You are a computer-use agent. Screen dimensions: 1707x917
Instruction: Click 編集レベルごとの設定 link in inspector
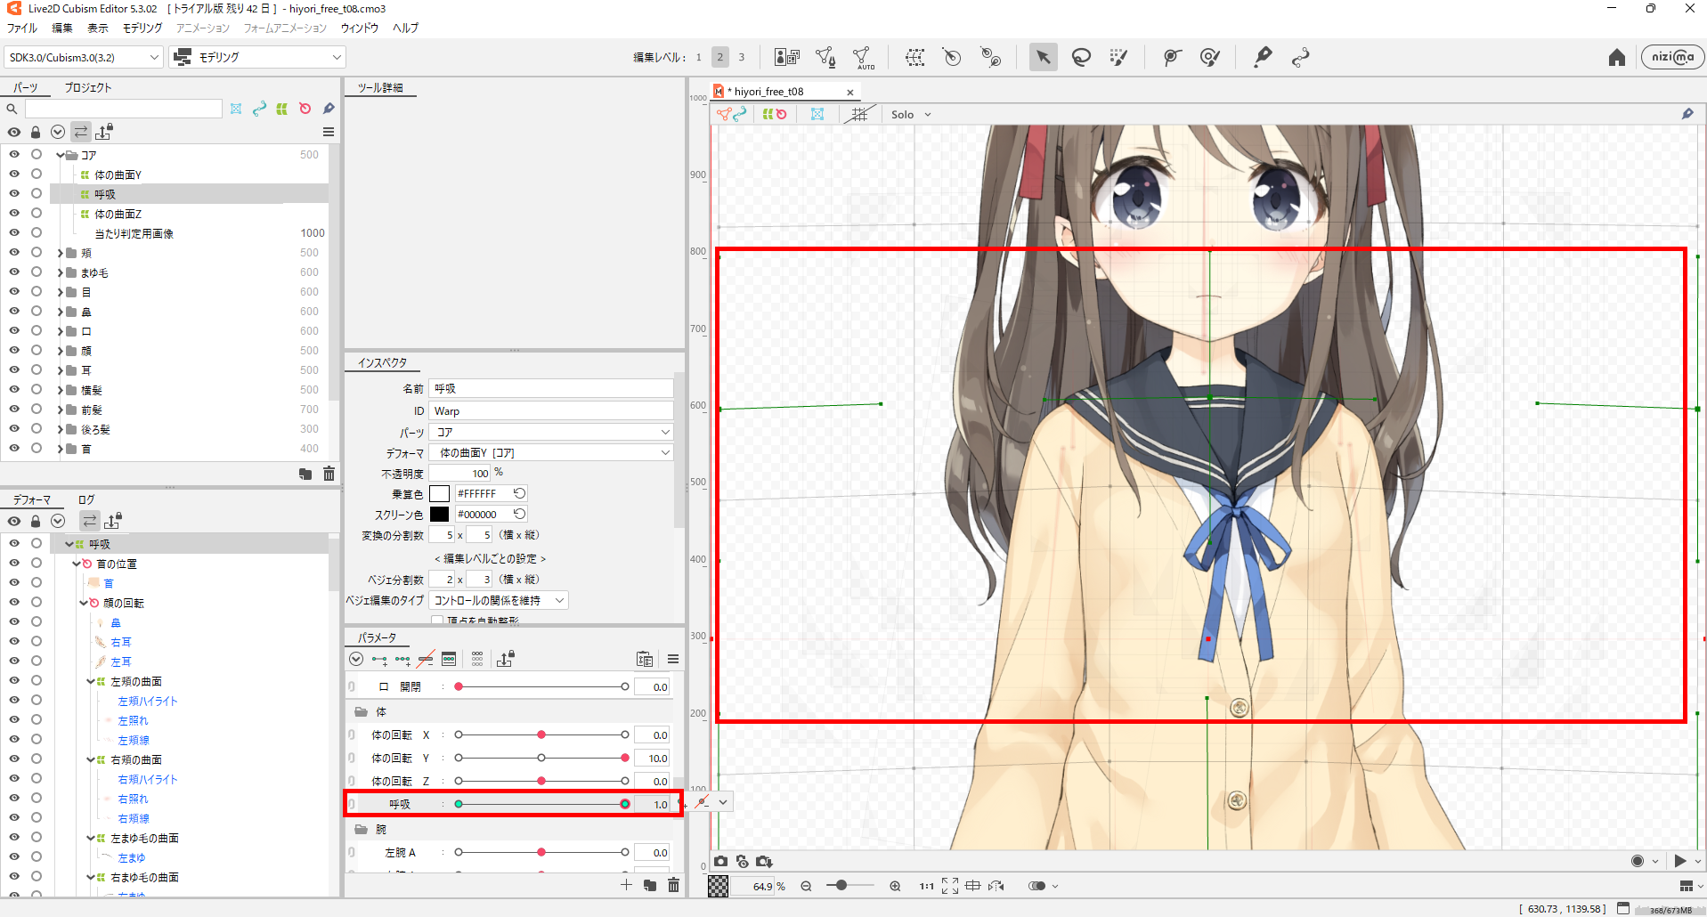[490, 559]
